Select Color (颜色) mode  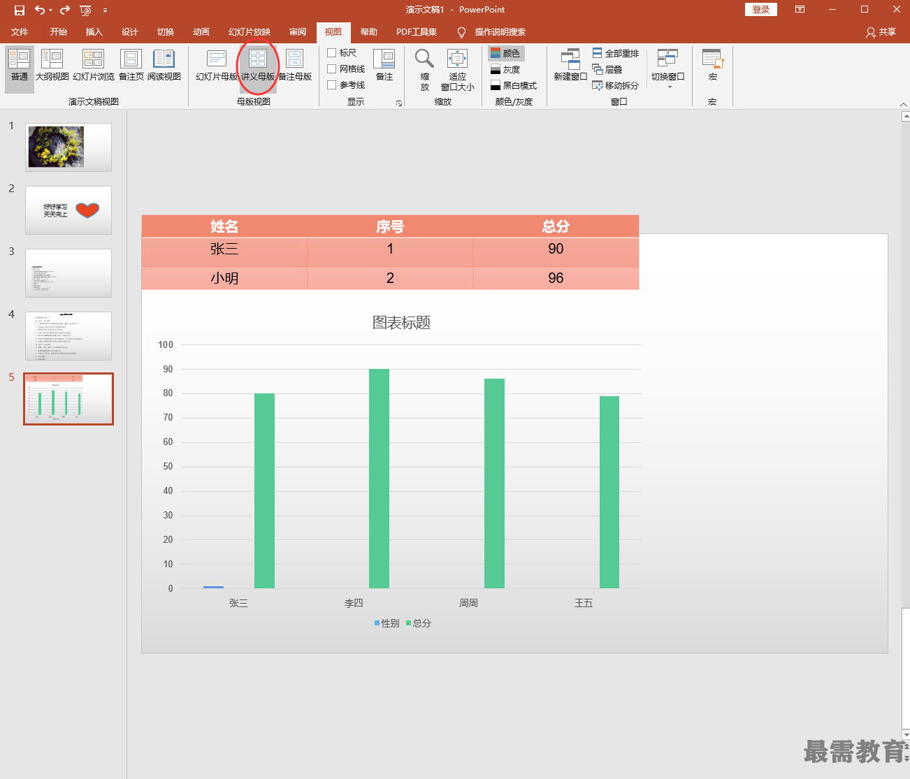click(x=506, y=53)
